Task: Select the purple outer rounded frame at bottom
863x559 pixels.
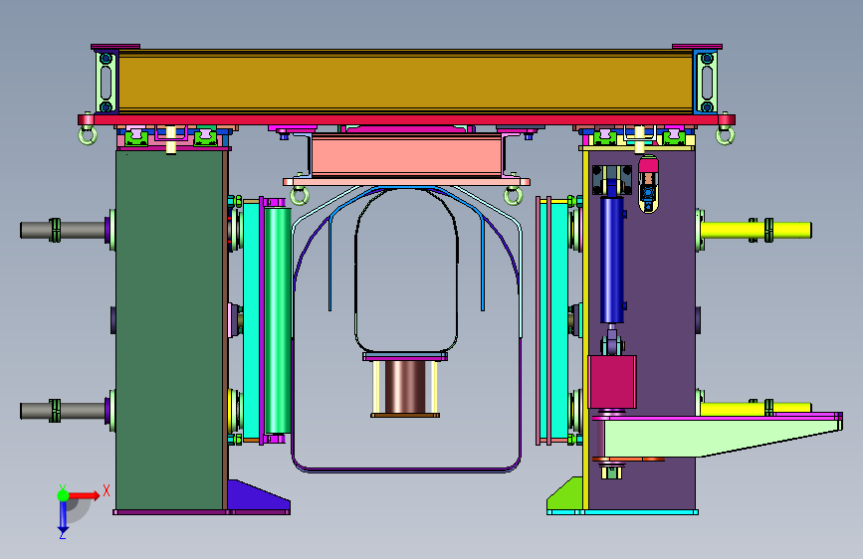Action: click(406, 469)
